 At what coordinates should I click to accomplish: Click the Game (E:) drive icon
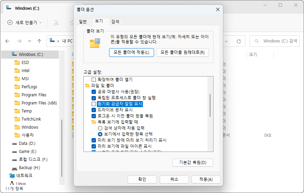tap(15, 152)
